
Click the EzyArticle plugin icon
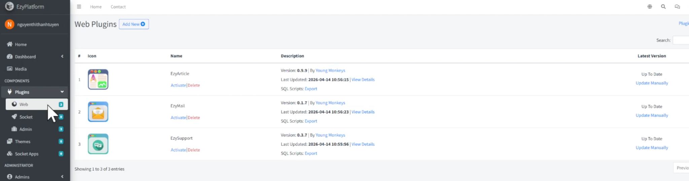point(98,80)
